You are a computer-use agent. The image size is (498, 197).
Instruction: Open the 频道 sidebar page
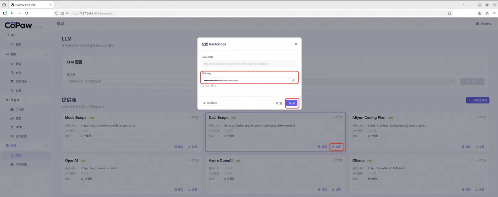coord(18,64)
